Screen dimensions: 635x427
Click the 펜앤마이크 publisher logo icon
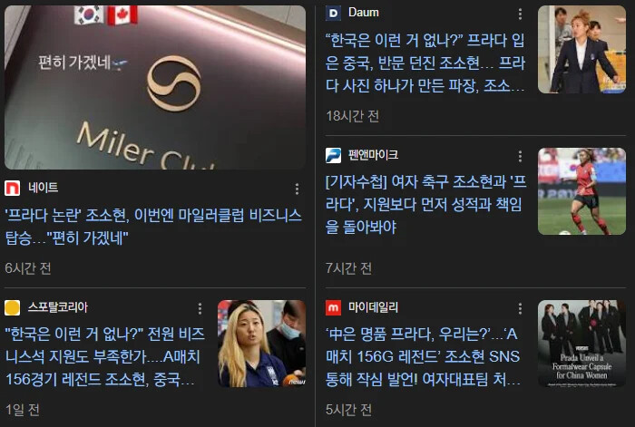(333, 155)
